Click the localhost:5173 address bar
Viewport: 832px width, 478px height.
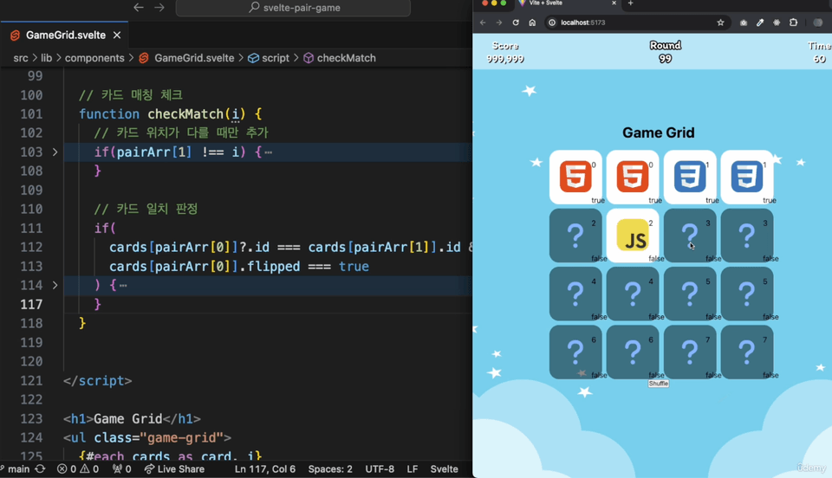pyautogui.click(x=637, y=23)
